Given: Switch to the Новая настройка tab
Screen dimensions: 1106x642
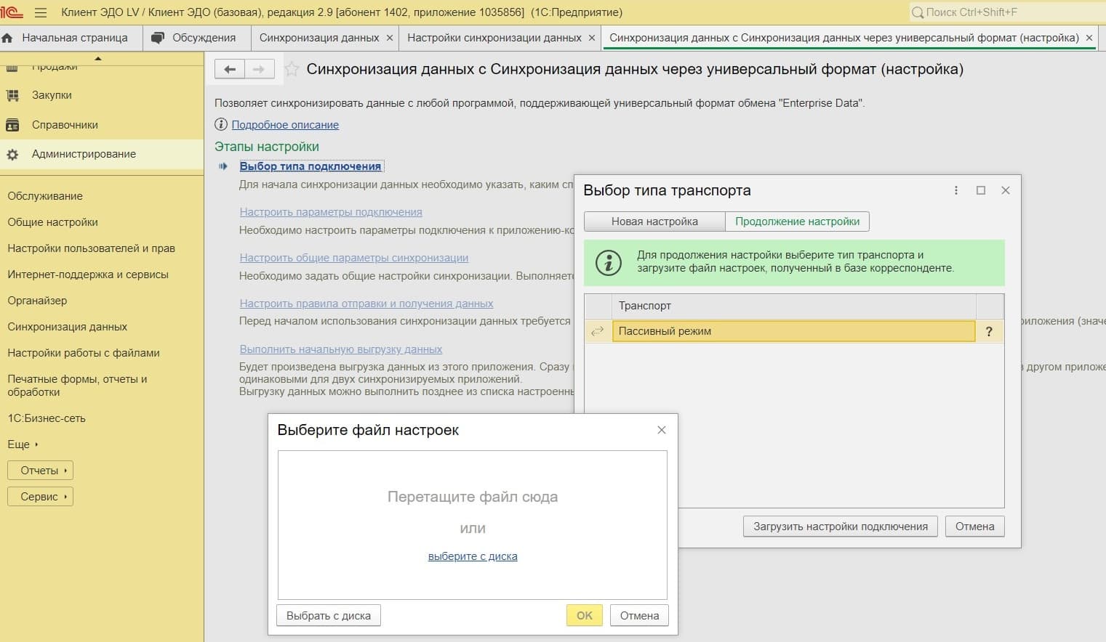Looking at the screenshot, I should pos(654,221).
